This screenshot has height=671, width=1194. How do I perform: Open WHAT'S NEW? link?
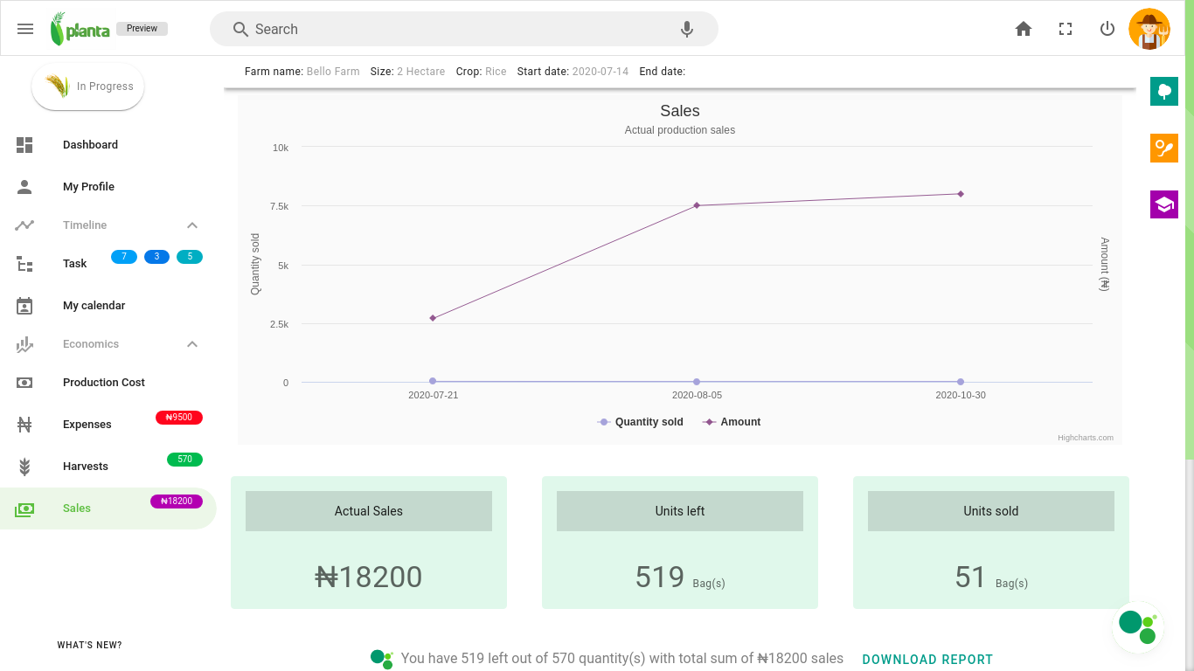(x=90, y=646)
